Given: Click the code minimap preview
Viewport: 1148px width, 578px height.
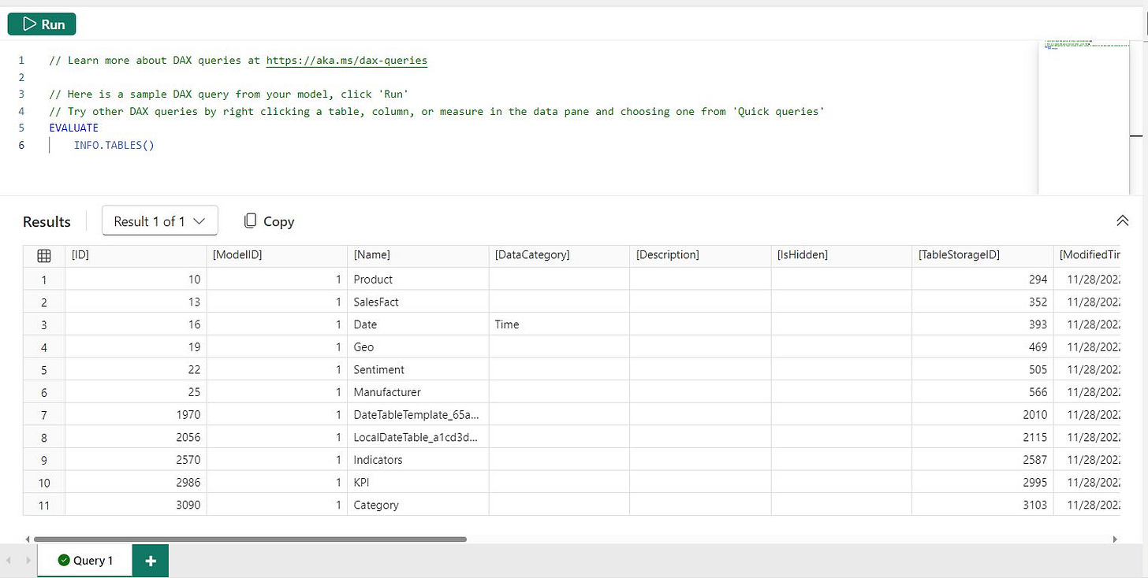Looking at the screenshot, I should 1084,116.
